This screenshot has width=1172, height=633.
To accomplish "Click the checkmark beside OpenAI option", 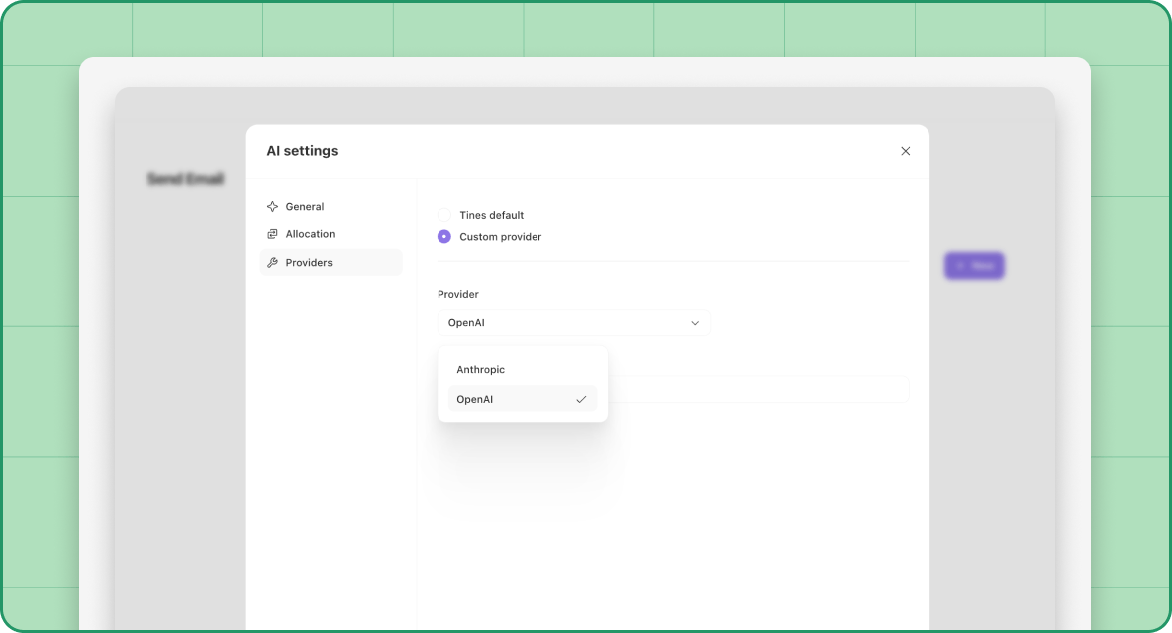I will pos(581,400).
